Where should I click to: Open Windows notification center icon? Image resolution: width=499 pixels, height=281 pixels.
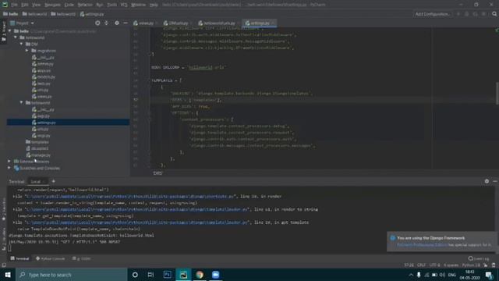tap(489, 275)
